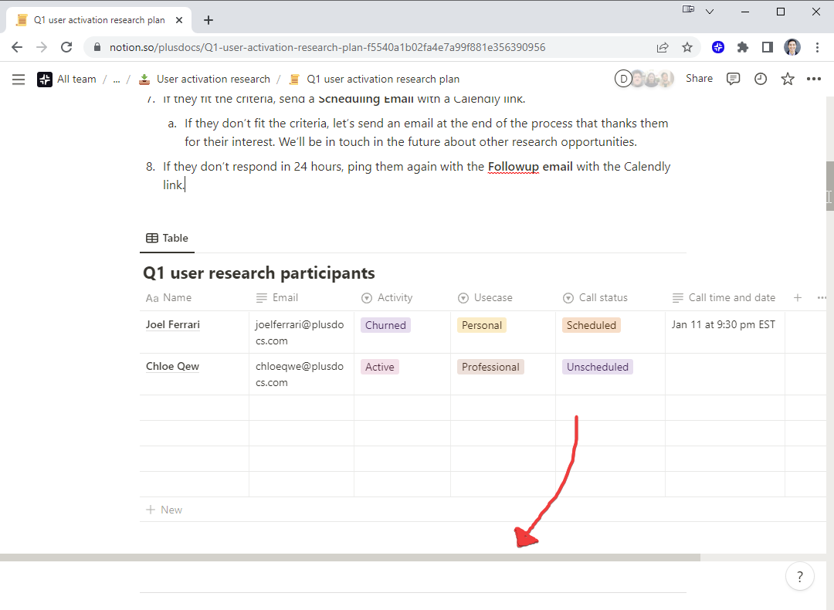Bookmark page with Chrome star icon
834x610 pixels.
click(687, 47)
